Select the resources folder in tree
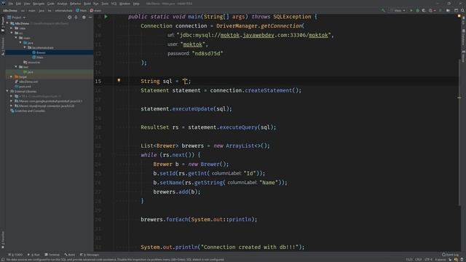Viewport: 466px width, 262px height. pos(32,62)
